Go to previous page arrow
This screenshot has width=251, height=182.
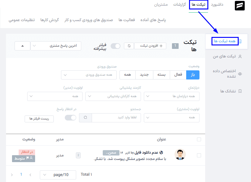click(x=30, y=175)
